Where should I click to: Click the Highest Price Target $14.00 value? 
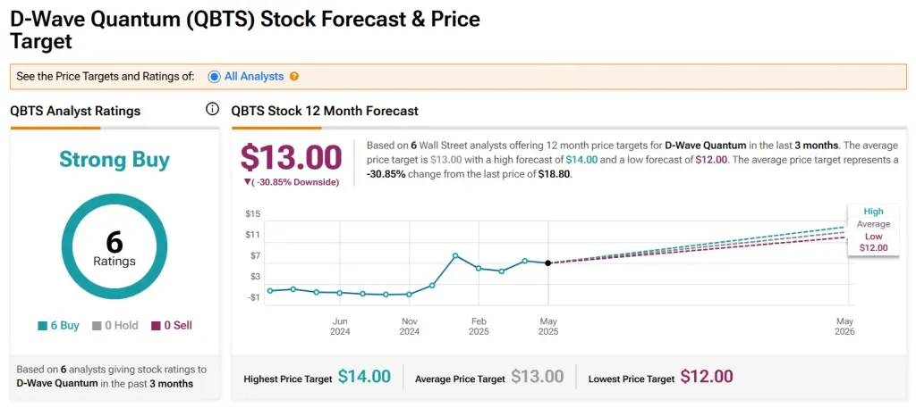[x=364, y=377]
